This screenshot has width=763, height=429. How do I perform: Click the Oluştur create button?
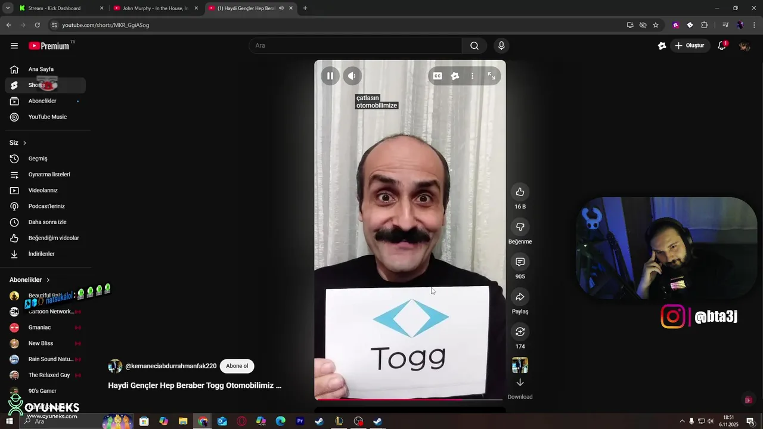(x=689, y=46)
